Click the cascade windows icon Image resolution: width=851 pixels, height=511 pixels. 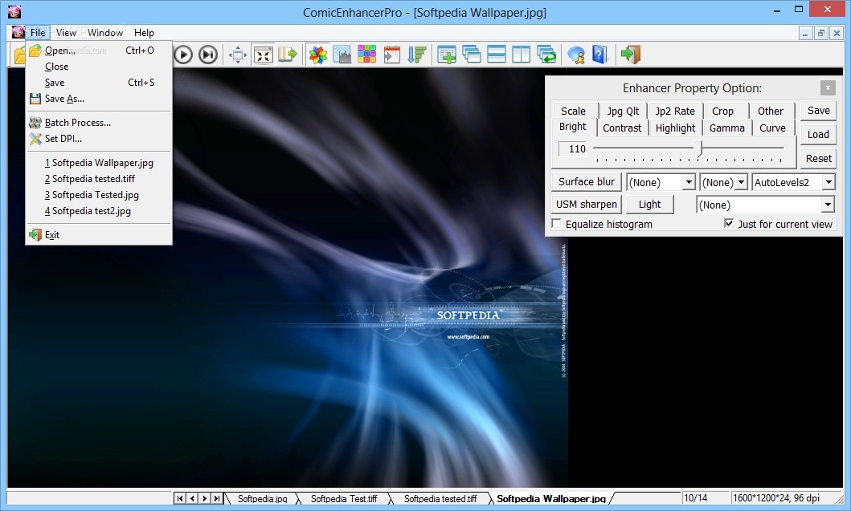[x=472, y=55]
